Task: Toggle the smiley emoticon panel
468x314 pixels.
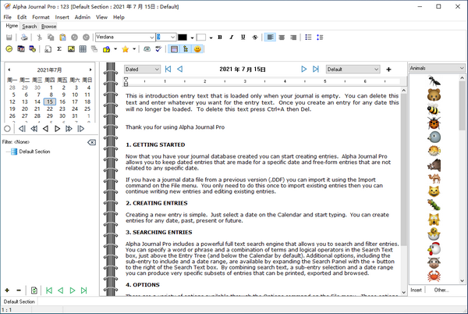Action: click(199, 49)
